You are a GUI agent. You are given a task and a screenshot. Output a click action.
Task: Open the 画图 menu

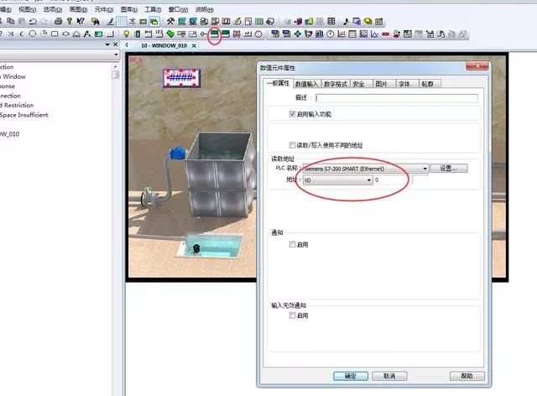point(78,9)
